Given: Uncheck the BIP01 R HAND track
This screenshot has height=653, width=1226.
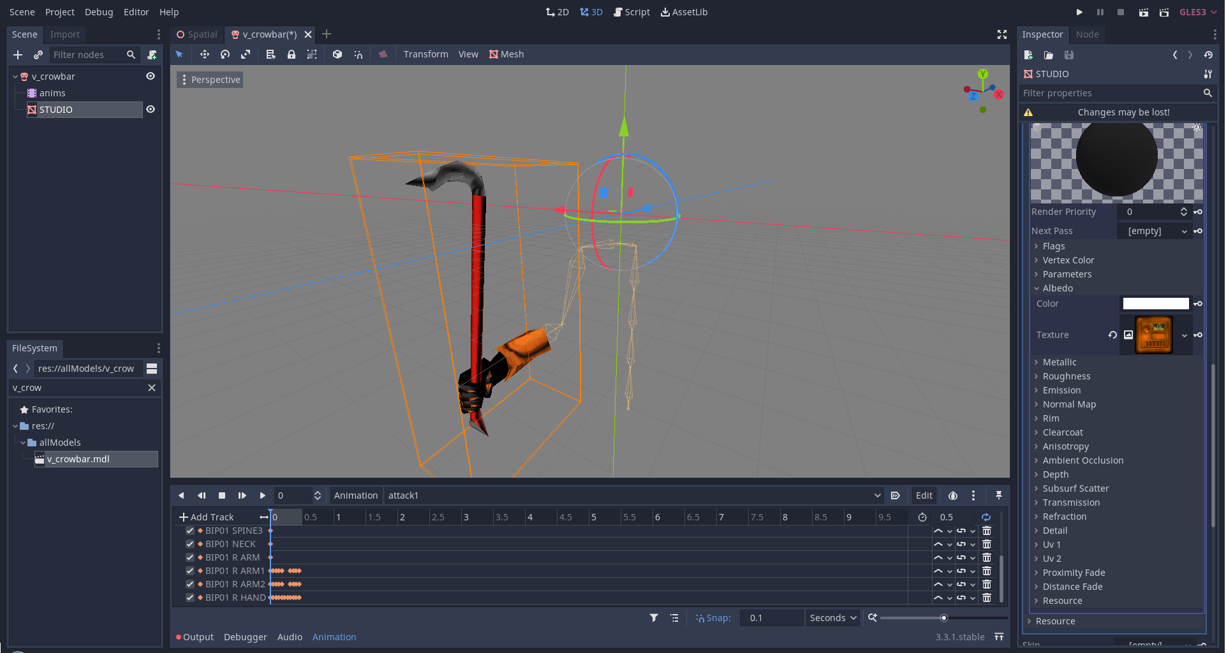Looking at the screenshot, I should 190,598.
